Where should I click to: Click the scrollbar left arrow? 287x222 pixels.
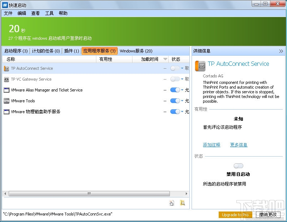tap(5, 193)
